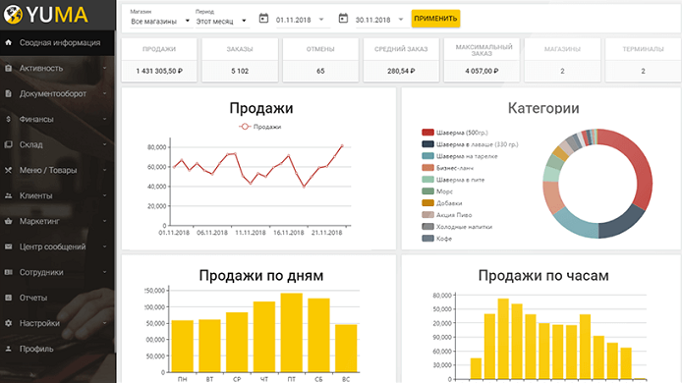Click the Финансы dollar icon
Screen dimensions: 682x383
click(8, 119)
